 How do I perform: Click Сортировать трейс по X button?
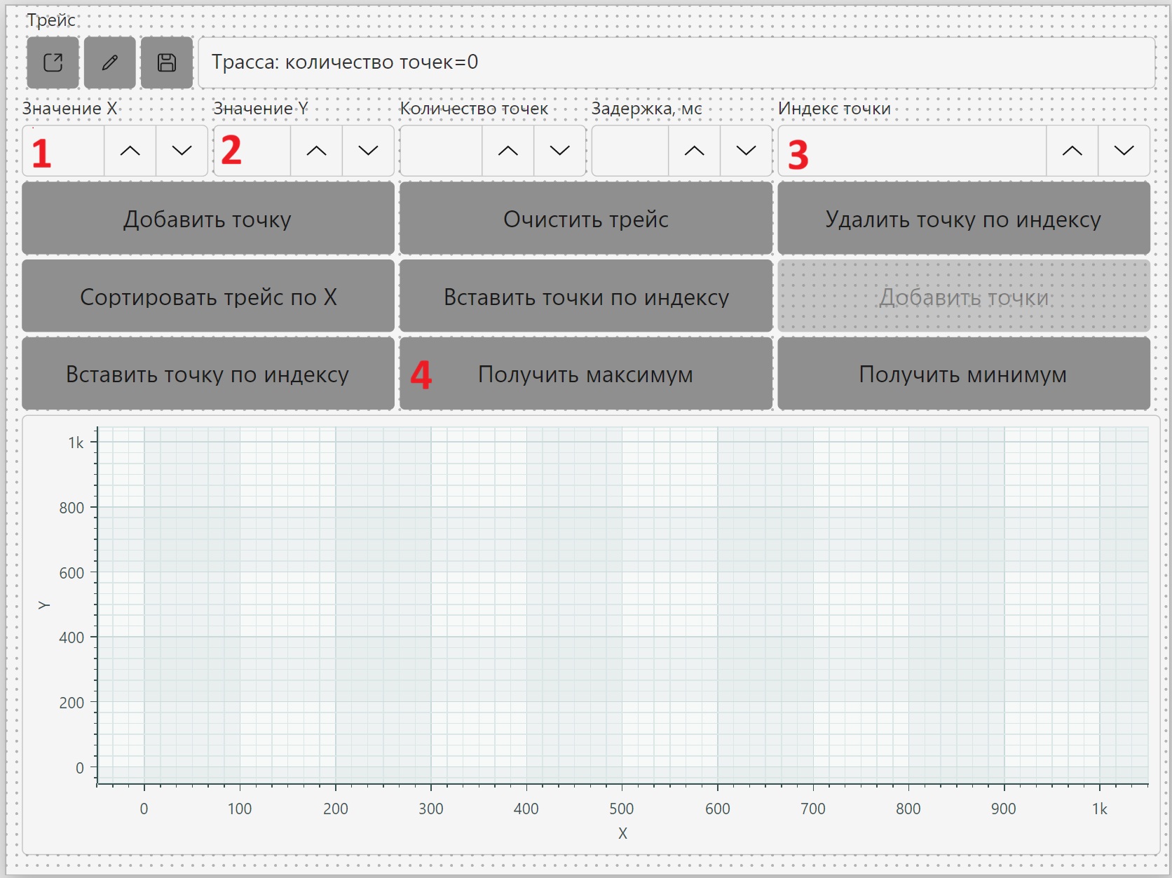(208, 297)
